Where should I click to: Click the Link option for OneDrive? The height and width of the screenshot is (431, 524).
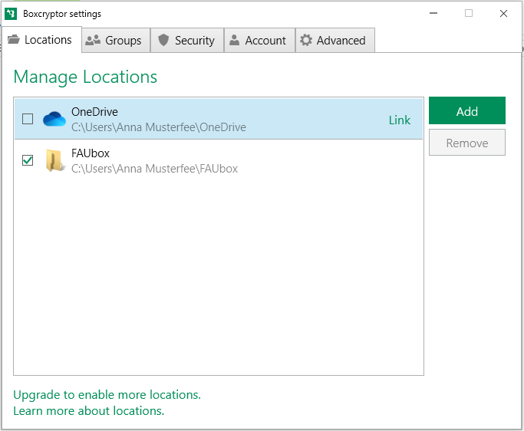400,120
